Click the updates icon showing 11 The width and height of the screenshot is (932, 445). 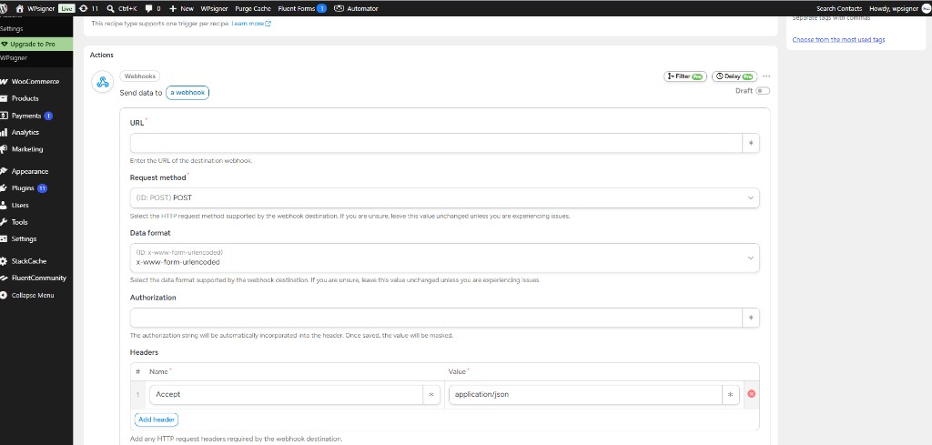(x=83, y=8)
